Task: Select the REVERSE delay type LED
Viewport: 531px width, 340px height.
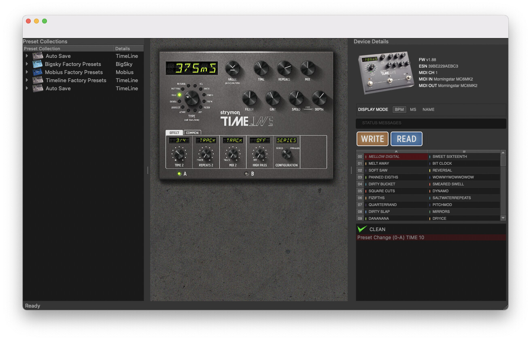Action: [188, 85]
